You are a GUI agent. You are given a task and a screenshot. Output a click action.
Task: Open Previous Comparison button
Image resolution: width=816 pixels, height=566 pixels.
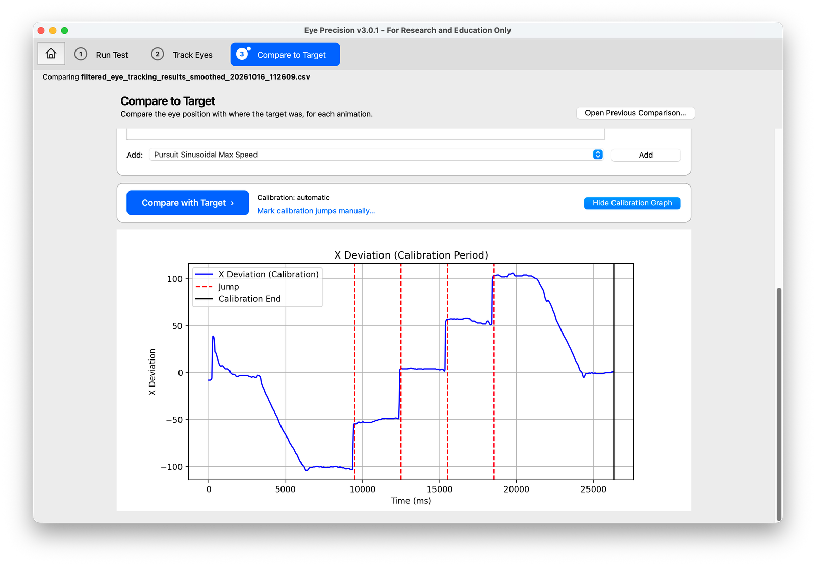635,113
